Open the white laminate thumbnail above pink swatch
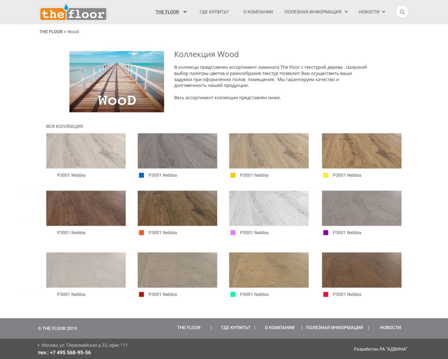This screenshot has height=359, width=448. point(269,208)
